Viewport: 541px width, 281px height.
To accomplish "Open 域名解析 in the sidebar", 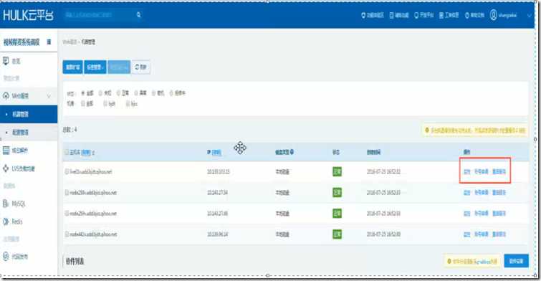I will (19, 151).
